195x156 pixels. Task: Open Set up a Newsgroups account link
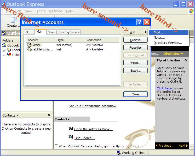click(x=92, y=106)
